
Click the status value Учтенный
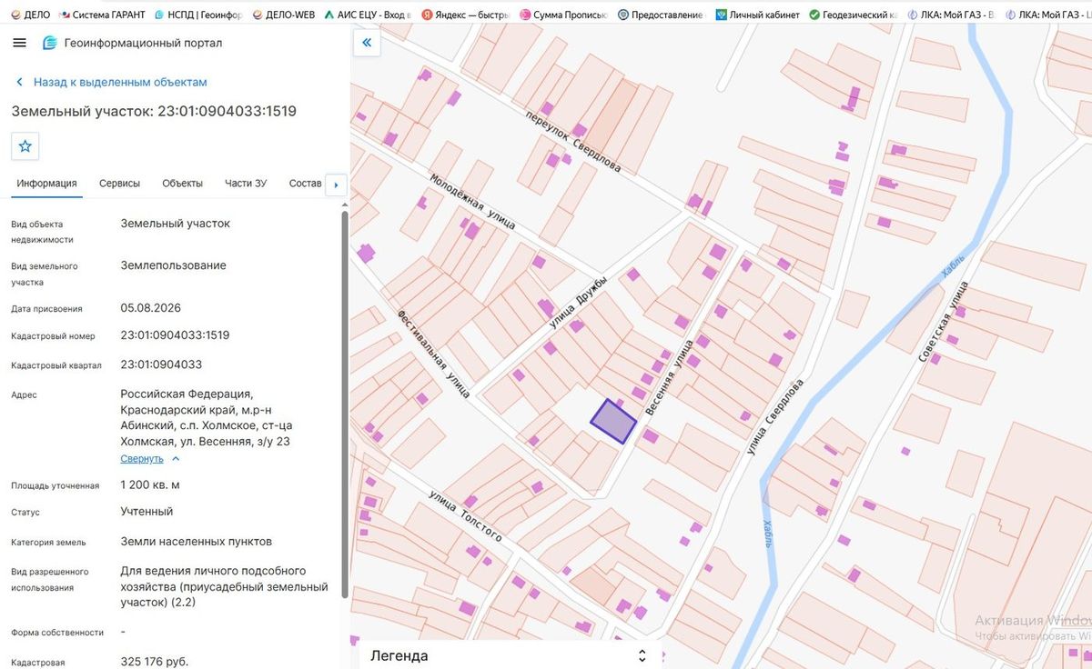coord(147,512)
